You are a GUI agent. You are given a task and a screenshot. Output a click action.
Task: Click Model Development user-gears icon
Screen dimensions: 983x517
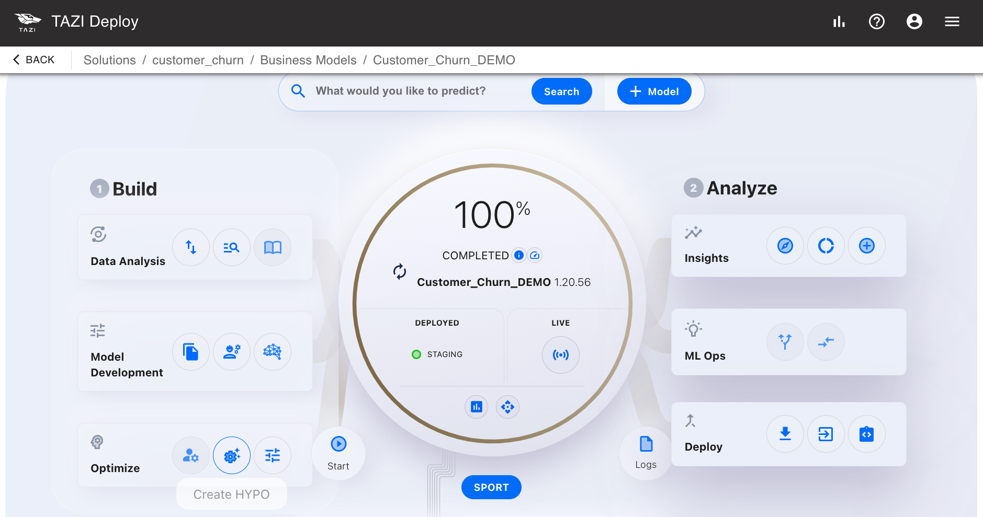click(232, 352)
